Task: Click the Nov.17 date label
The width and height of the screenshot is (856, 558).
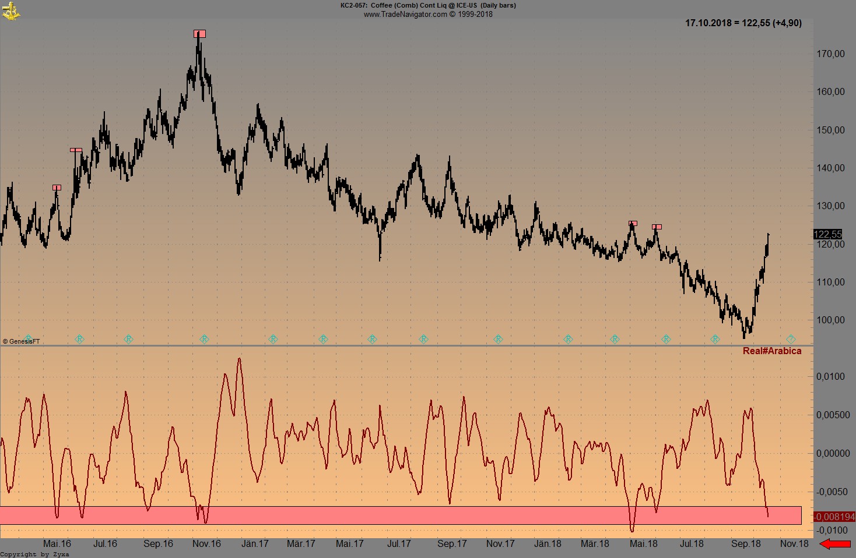Action: pos(500,543)
